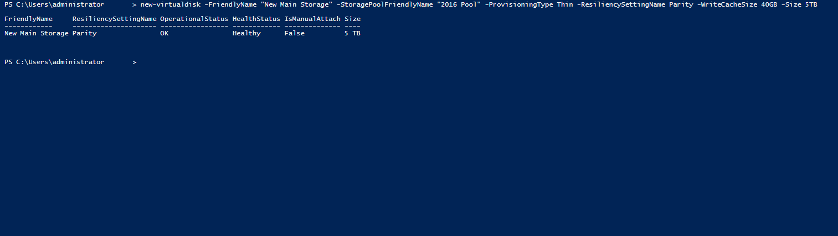838x236 pixels.
Task: Click New Main Storage in the output row
Action: coord(36,33)
